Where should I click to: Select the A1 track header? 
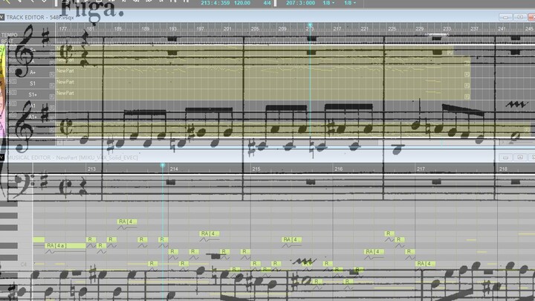pos(33,106)
